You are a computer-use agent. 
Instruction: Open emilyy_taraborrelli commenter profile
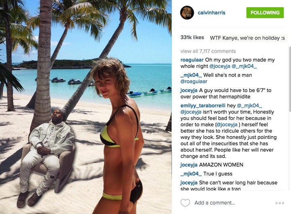203,105
